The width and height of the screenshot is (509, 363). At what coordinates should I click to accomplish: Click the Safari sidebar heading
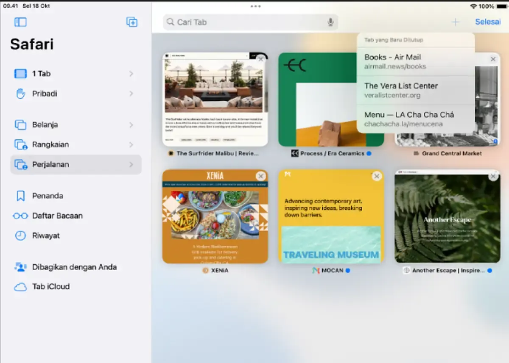click(32, 44)
